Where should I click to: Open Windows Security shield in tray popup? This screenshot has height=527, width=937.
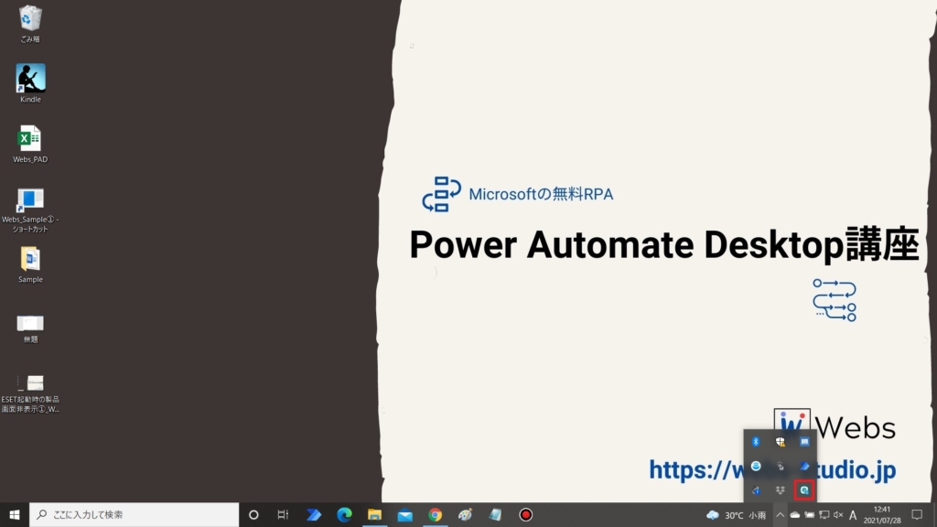click(781, 442)
